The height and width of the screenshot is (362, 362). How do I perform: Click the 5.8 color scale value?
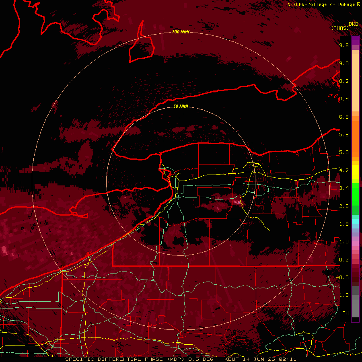(x=344, y=135)
